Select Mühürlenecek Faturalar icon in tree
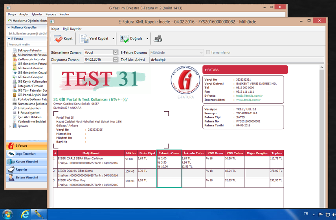The width and height of the screenshot is (336, 220). pos(15,55)
